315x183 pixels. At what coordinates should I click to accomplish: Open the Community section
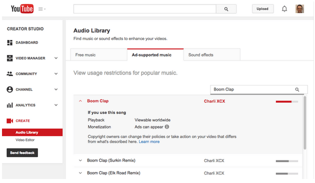point(26,74)
